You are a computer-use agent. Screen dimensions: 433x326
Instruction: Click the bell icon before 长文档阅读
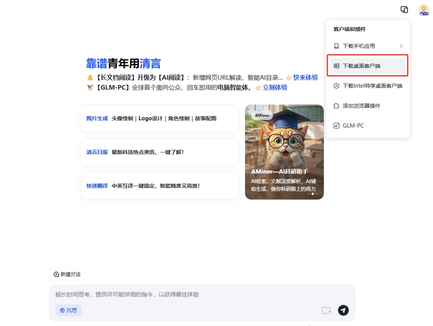click(90, 78)
